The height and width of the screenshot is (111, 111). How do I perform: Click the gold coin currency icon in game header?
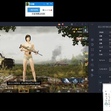[79, 29]
